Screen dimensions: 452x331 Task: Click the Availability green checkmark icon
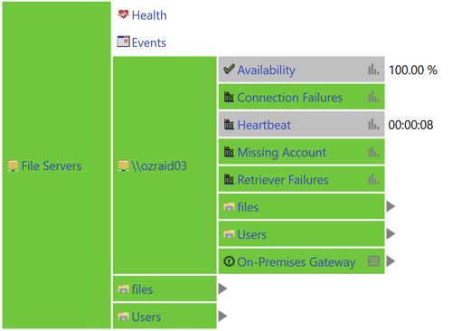(x=229, y=69)
